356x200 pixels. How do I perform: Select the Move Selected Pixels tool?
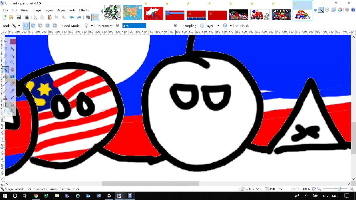pyautogui.click(x=12, y=49)
